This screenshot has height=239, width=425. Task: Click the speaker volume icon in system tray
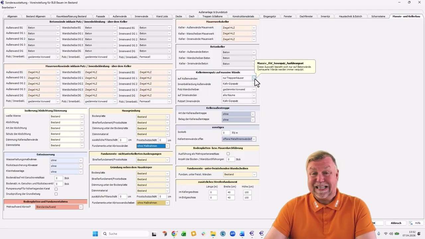coord(392,234)
